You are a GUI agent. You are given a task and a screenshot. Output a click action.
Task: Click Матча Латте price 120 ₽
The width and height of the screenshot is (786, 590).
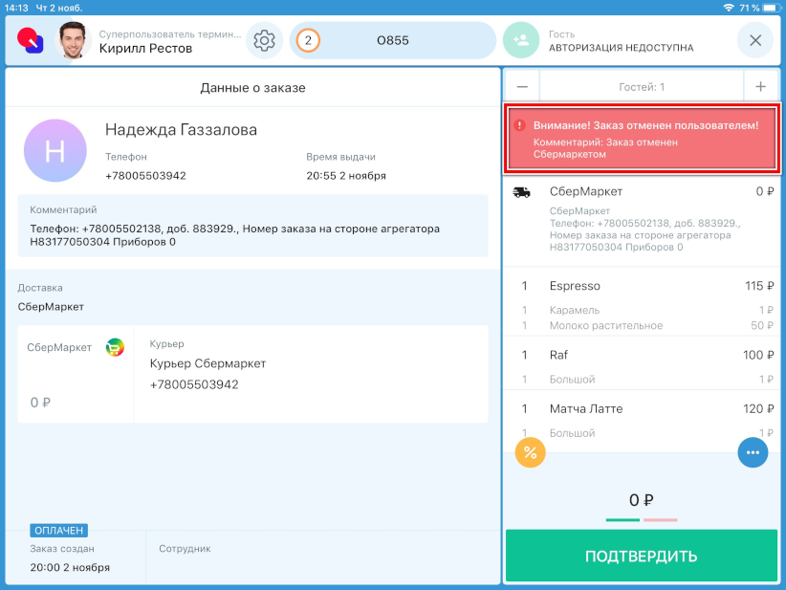pos(758,409)
